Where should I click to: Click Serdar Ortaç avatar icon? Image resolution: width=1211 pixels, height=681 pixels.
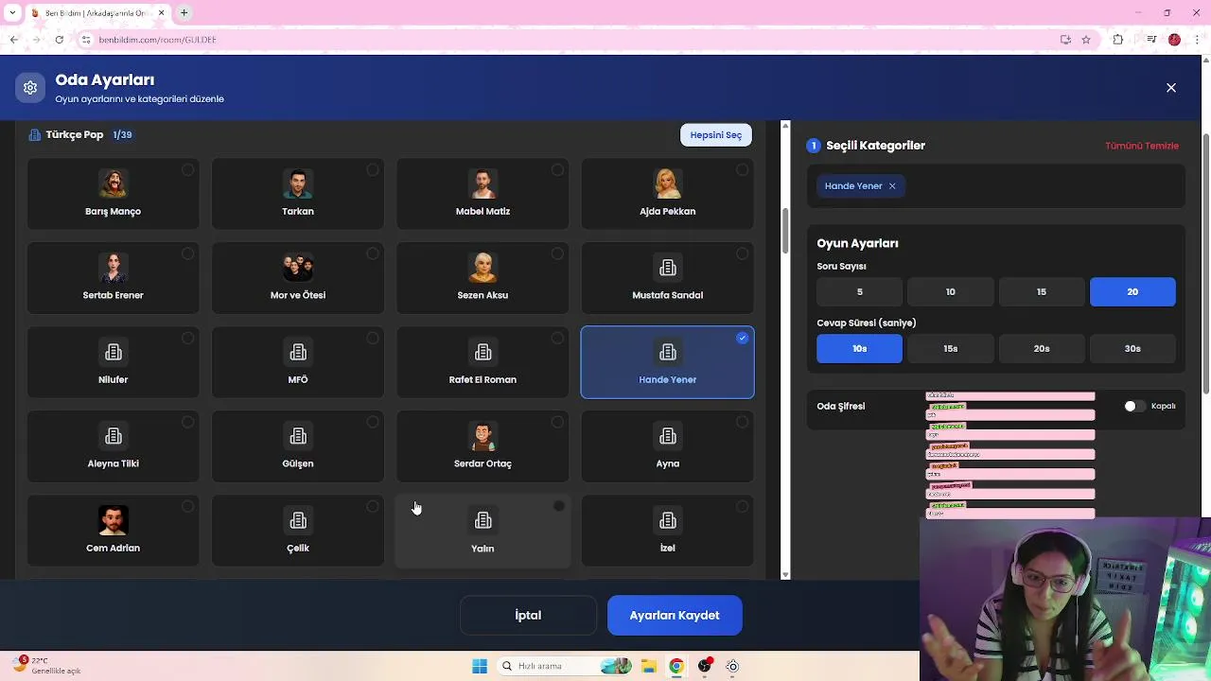(483, 436)
